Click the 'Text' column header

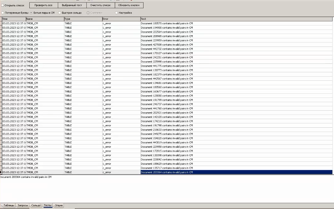coord(237,19)
